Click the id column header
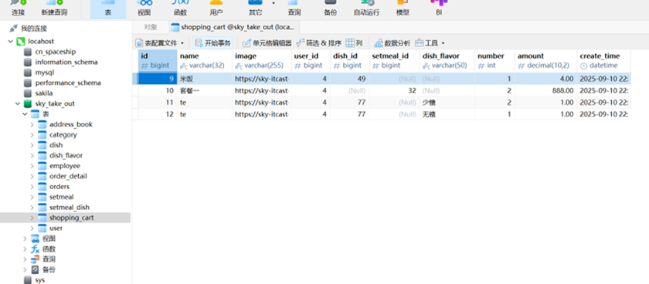 pyautogui.click(x=158, y=61)
